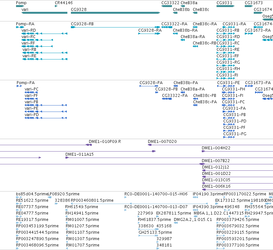
Task: Click the Pomp gene label
Action: (x=21, y=3)
